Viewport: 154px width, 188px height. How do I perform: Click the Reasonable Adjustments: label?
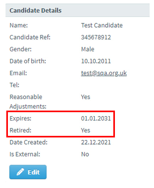tap(28, 102)
